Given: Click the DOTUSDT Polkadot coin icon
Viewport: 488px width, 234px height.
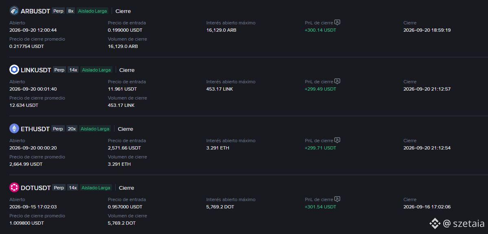Looking at the screenshot, I should pyautogui.click(x=14, y=188).
